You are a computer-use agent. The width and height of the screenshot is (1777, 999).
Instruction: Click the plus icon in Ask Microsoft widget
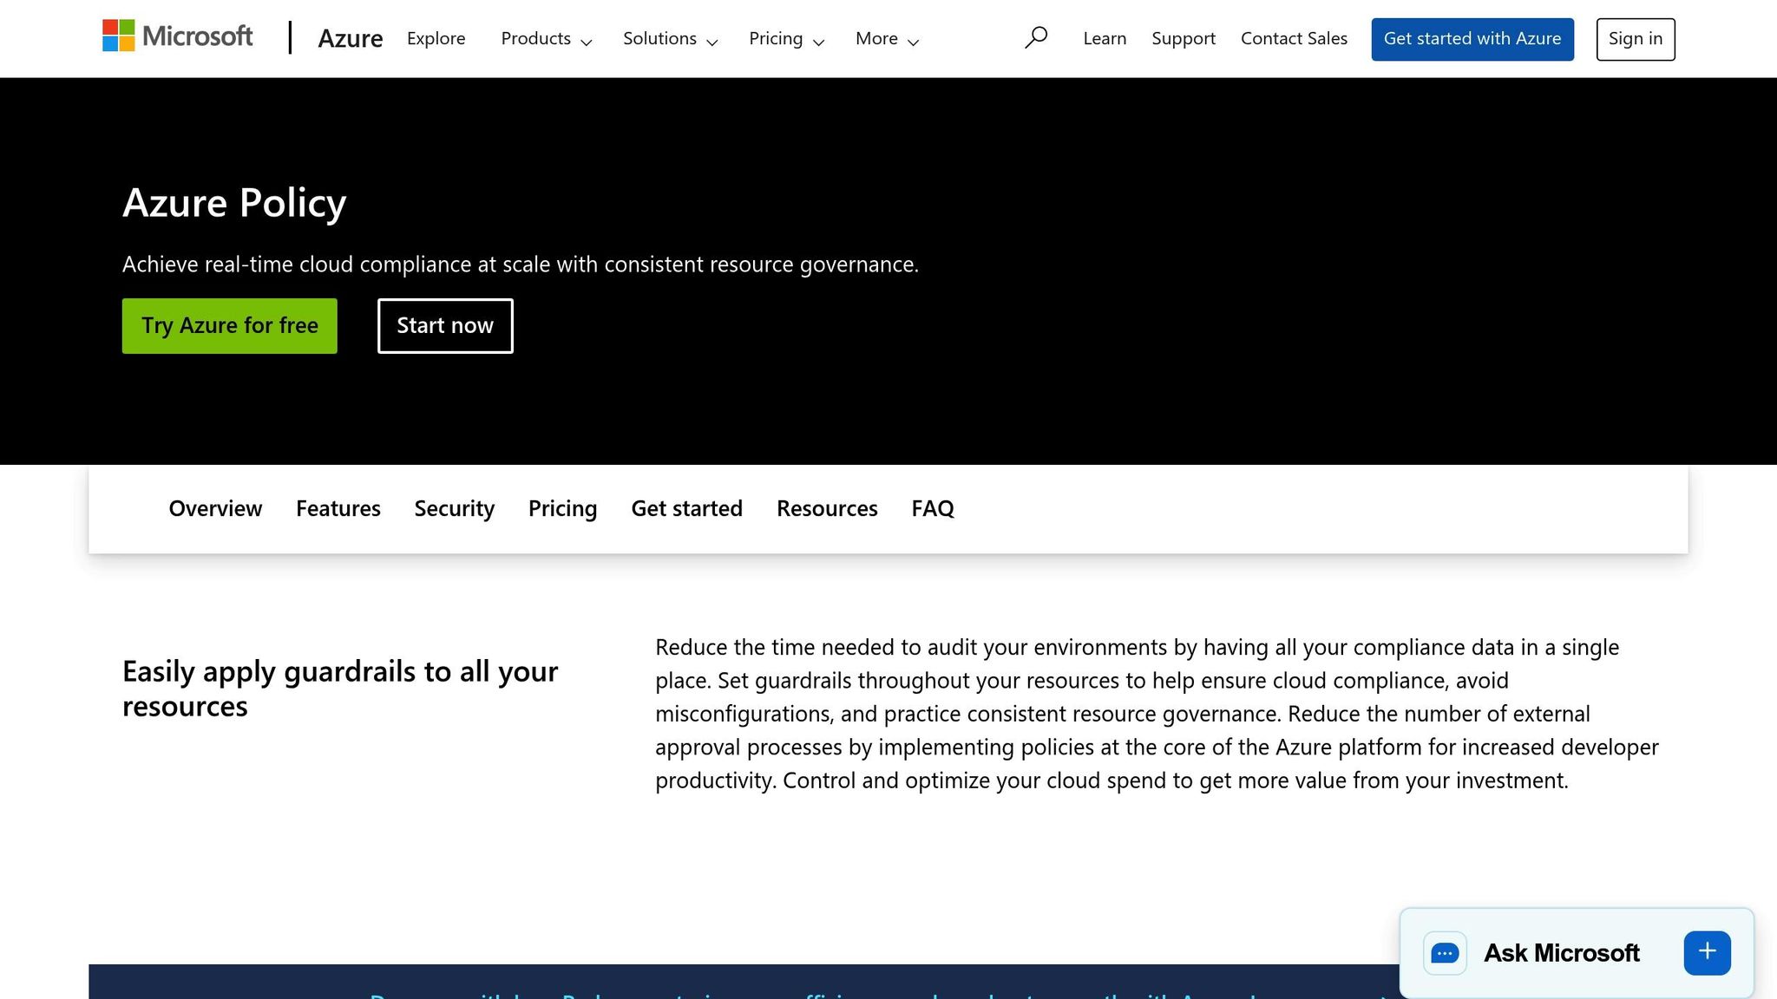(1706, 951)
